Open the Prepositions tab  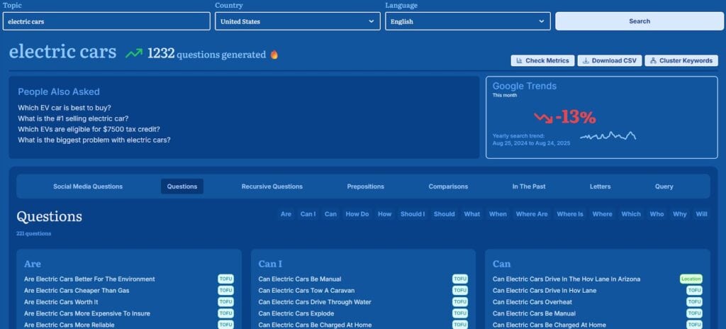(x=365, y=186)
